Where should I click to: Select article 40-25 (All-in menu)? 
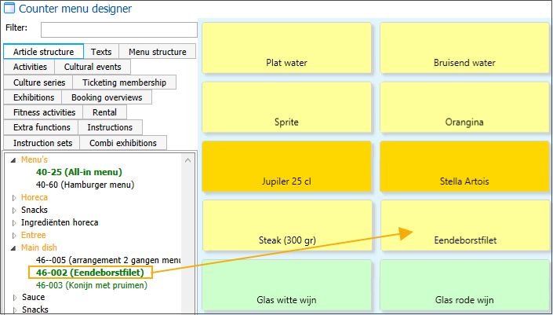(78, 172)
